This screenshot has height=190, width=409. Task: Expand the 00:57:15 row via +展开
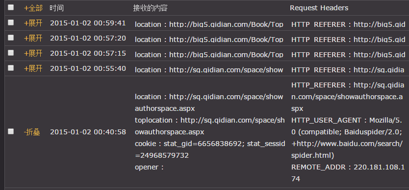[33, 53]
